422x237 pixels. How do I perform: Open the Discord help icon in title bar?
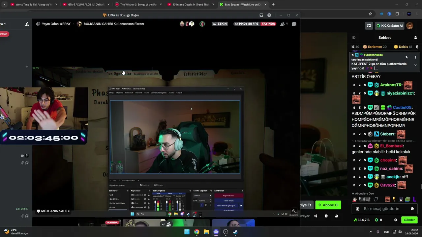pos(269,15)
